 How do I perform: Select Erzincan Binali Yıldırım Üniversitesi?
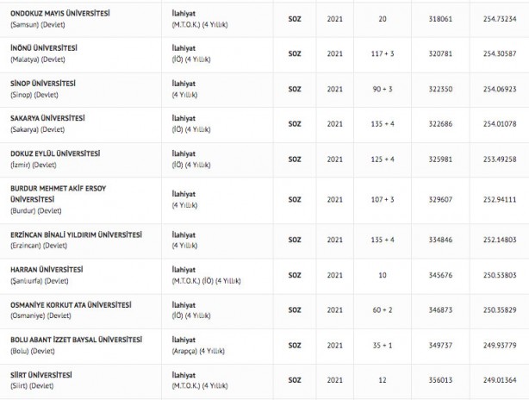click(x=75, y=234)
